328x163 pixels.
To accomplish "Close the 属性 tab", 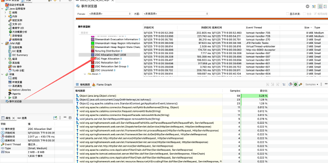I will click(14, 118).
